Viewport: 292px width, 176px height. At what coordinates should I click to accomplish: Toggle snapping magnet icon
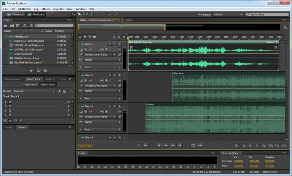[124, 37]
